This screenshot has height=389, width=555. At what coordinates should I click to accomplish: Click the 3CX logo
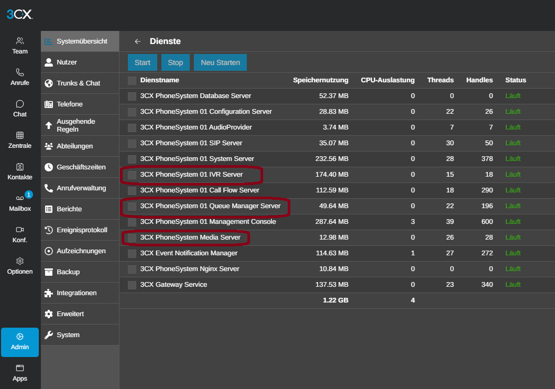[19, 14]
